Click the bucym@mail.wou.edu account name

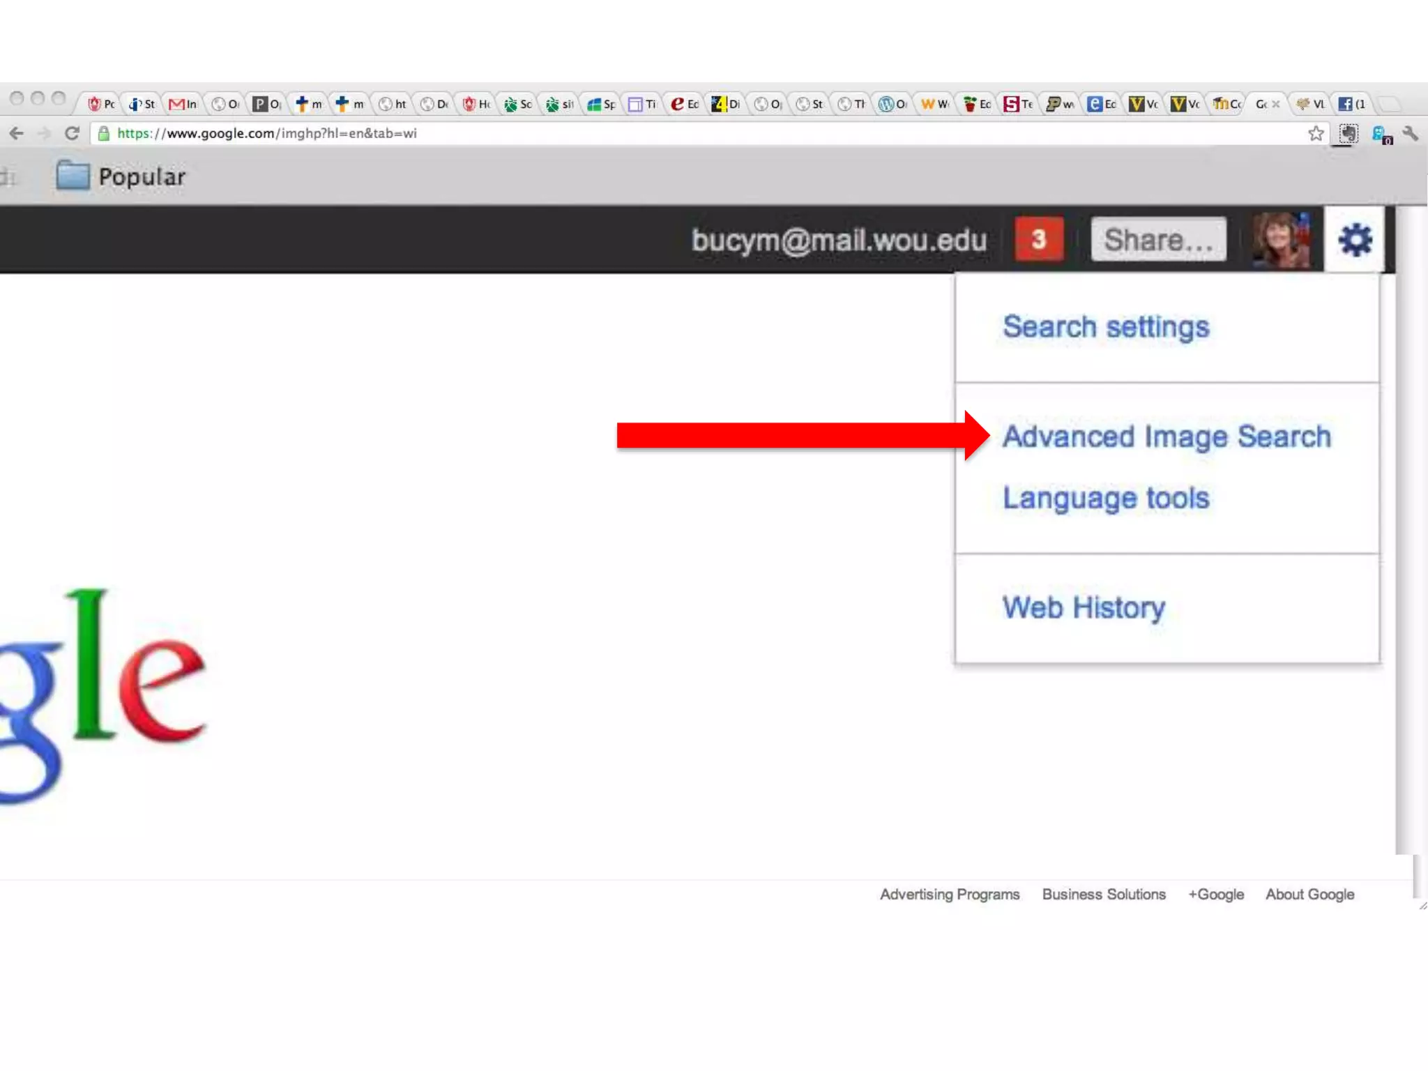839,240
